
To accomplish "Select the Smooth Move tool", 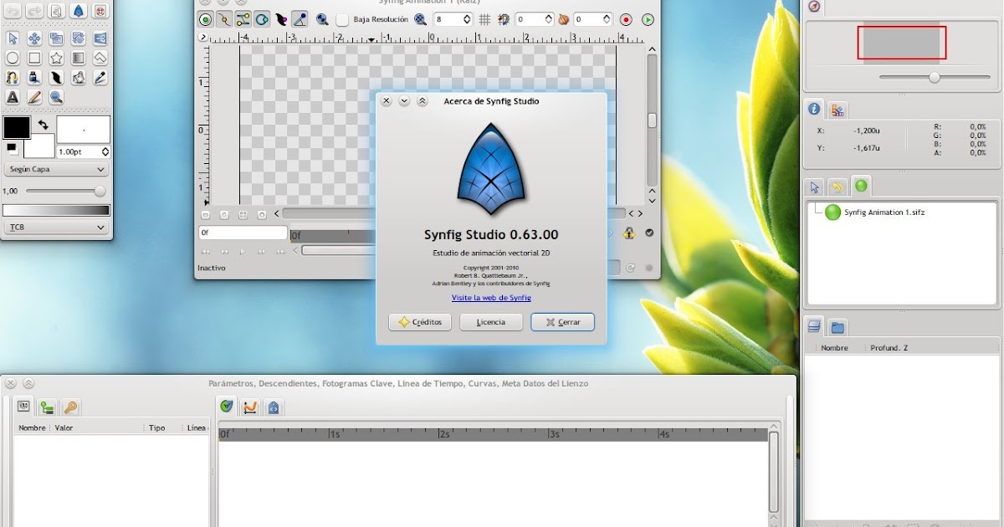I will pos(34,38).
